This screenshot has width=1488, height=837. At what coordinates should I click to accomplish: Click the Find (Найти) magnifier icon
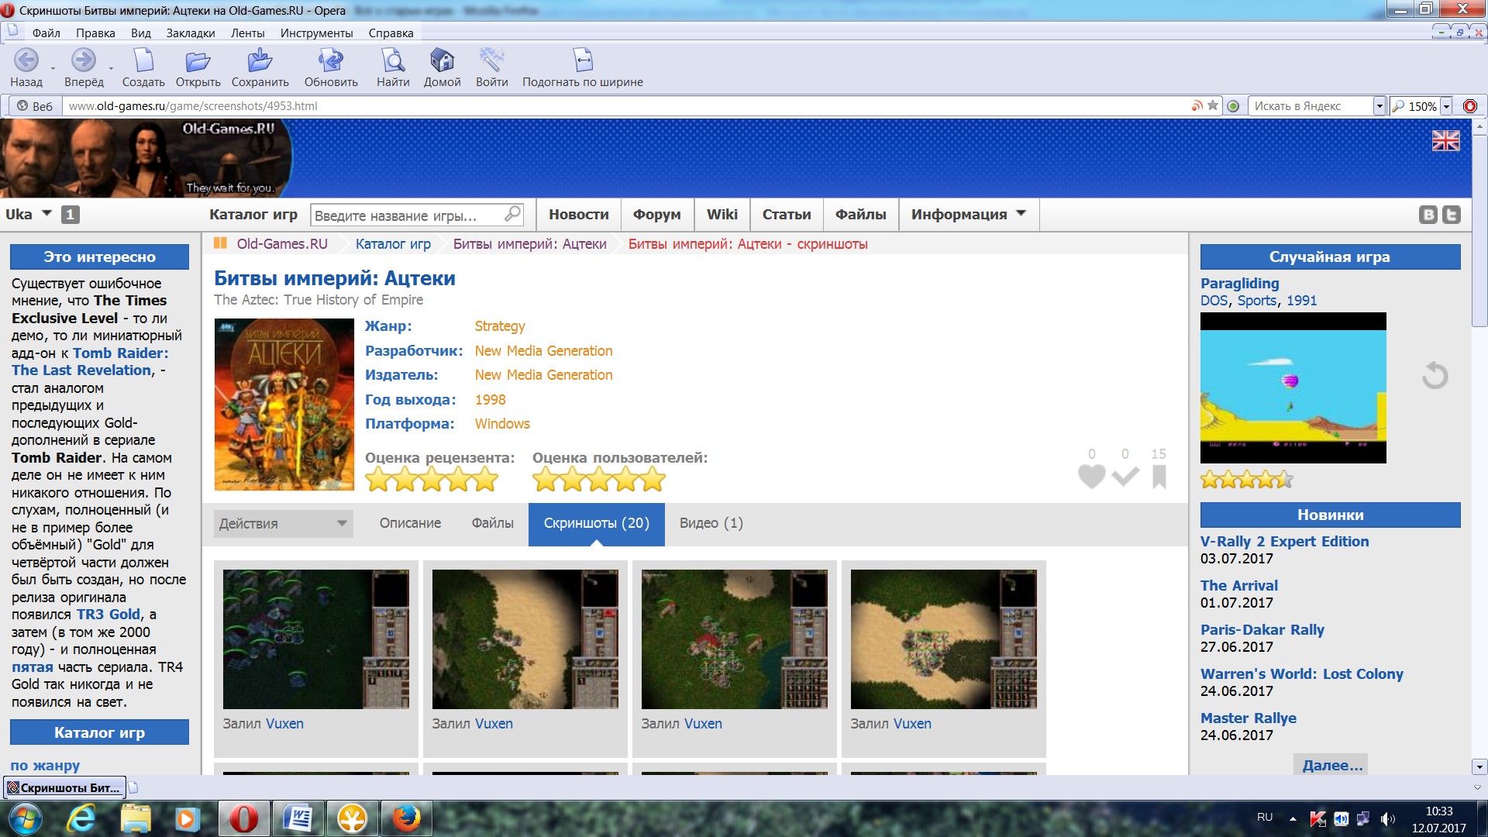(393, 60)
